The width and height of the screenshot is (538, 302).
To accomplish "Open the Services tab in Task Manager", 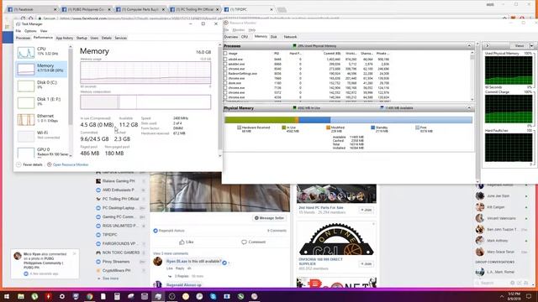I will click(x=120, y=38).
